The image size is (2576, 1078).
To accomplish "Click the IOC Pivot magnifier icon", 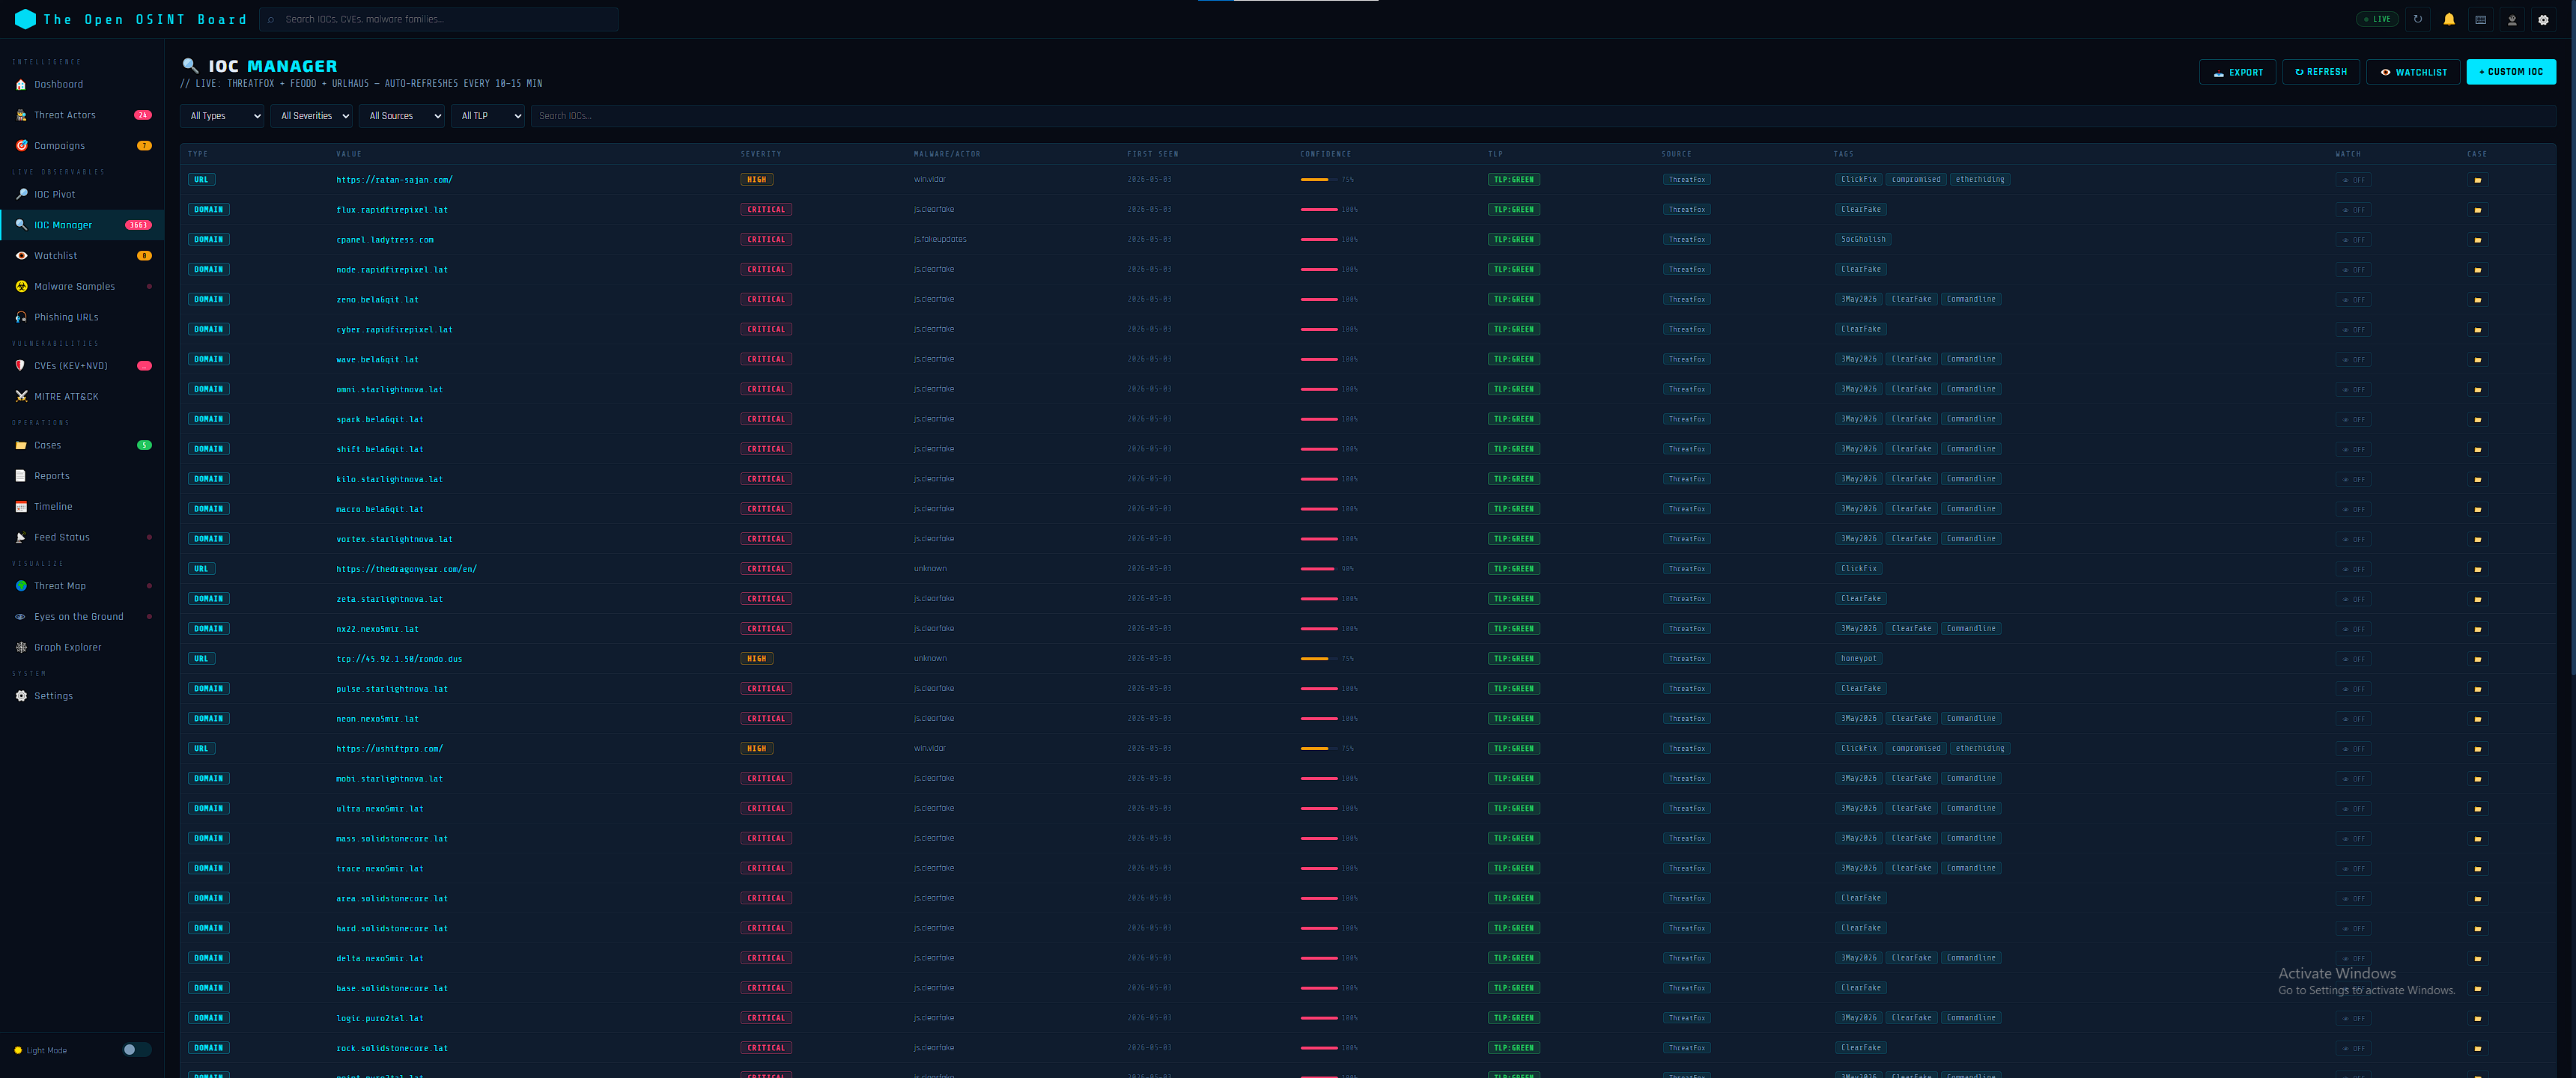I will [x=21, y=194].
